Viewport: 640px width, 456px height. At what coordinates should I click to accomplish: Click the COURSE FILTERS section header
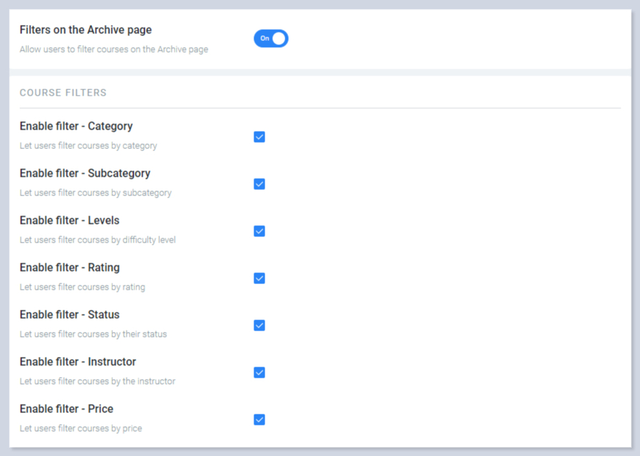[63, 93]
